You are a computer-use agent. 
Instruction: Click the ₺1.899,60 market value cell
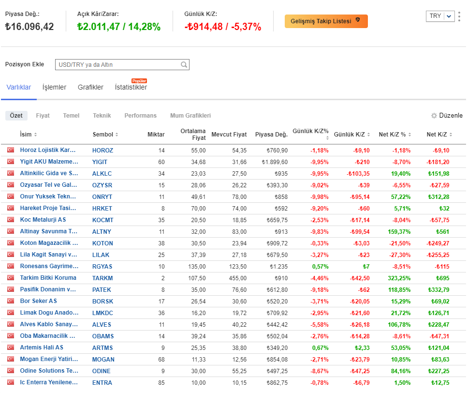tap(275, 162)
